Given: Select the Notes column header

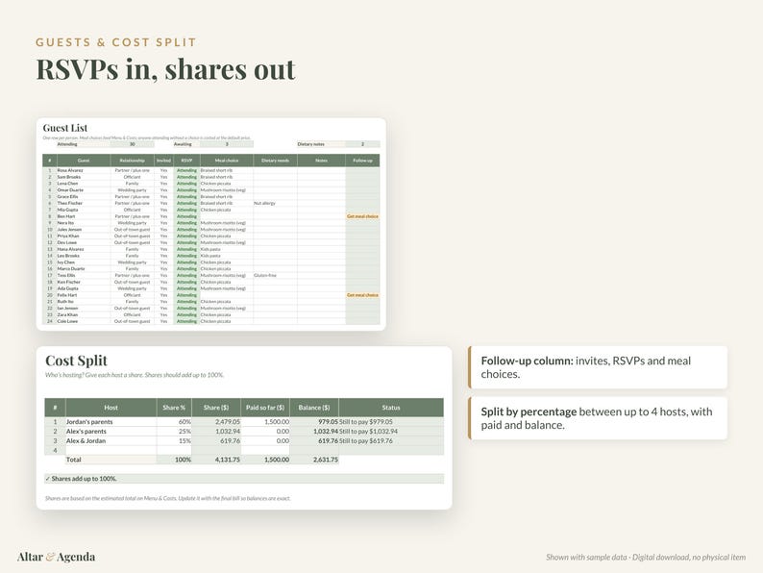Looking at the screenshot, I should click(321, 161).
